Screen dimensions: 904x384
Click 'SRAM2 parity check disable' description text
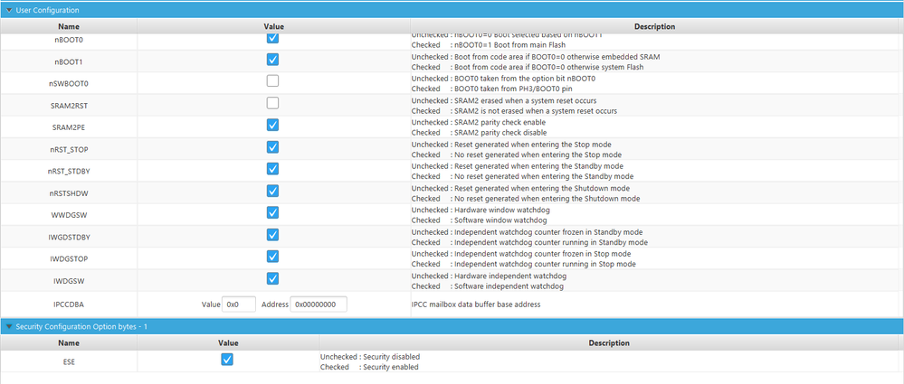500,133
